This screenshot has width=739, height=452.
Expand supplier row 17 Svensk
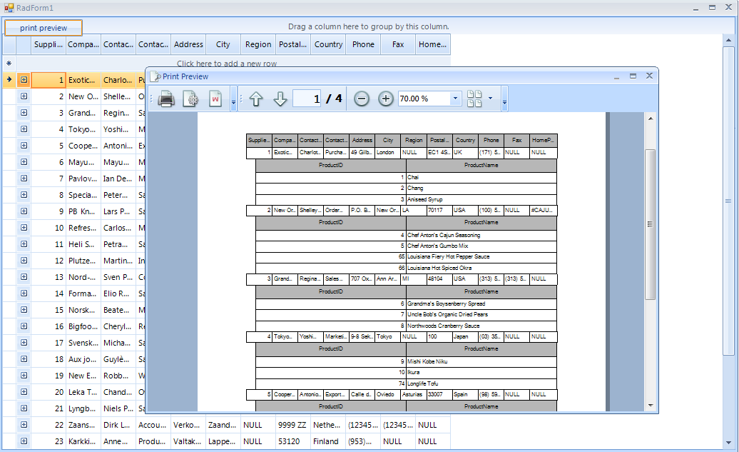click(x=24, y=343)
